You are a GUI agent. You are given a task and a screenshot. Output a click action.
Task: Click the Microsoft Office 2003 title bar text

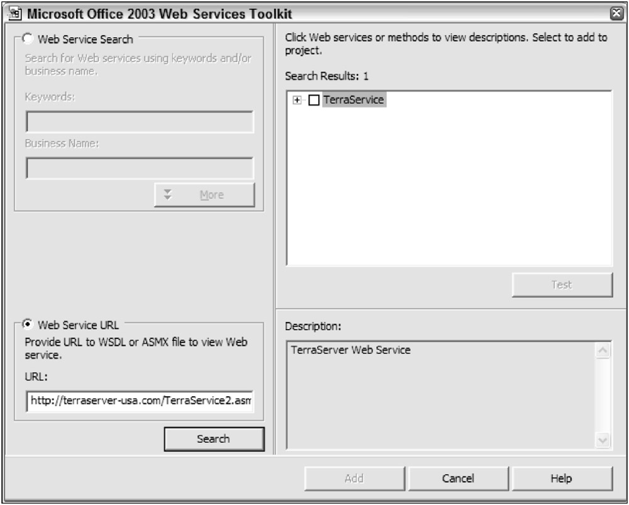[157, 13]
